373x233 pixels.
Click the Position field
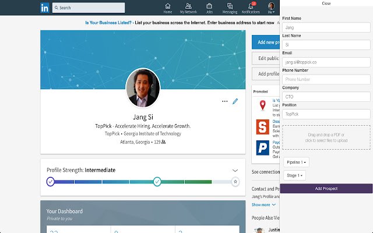(326, 114)
